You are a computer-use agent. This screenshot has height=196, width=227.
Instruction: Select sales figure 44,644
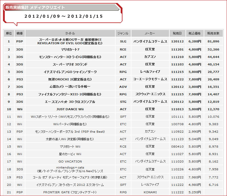coord(213,57)
